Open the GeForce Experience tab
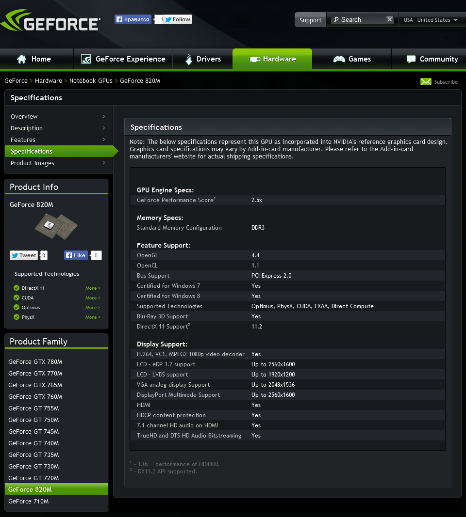Screen dimensions: 466x517 click(x=123, y=59)
